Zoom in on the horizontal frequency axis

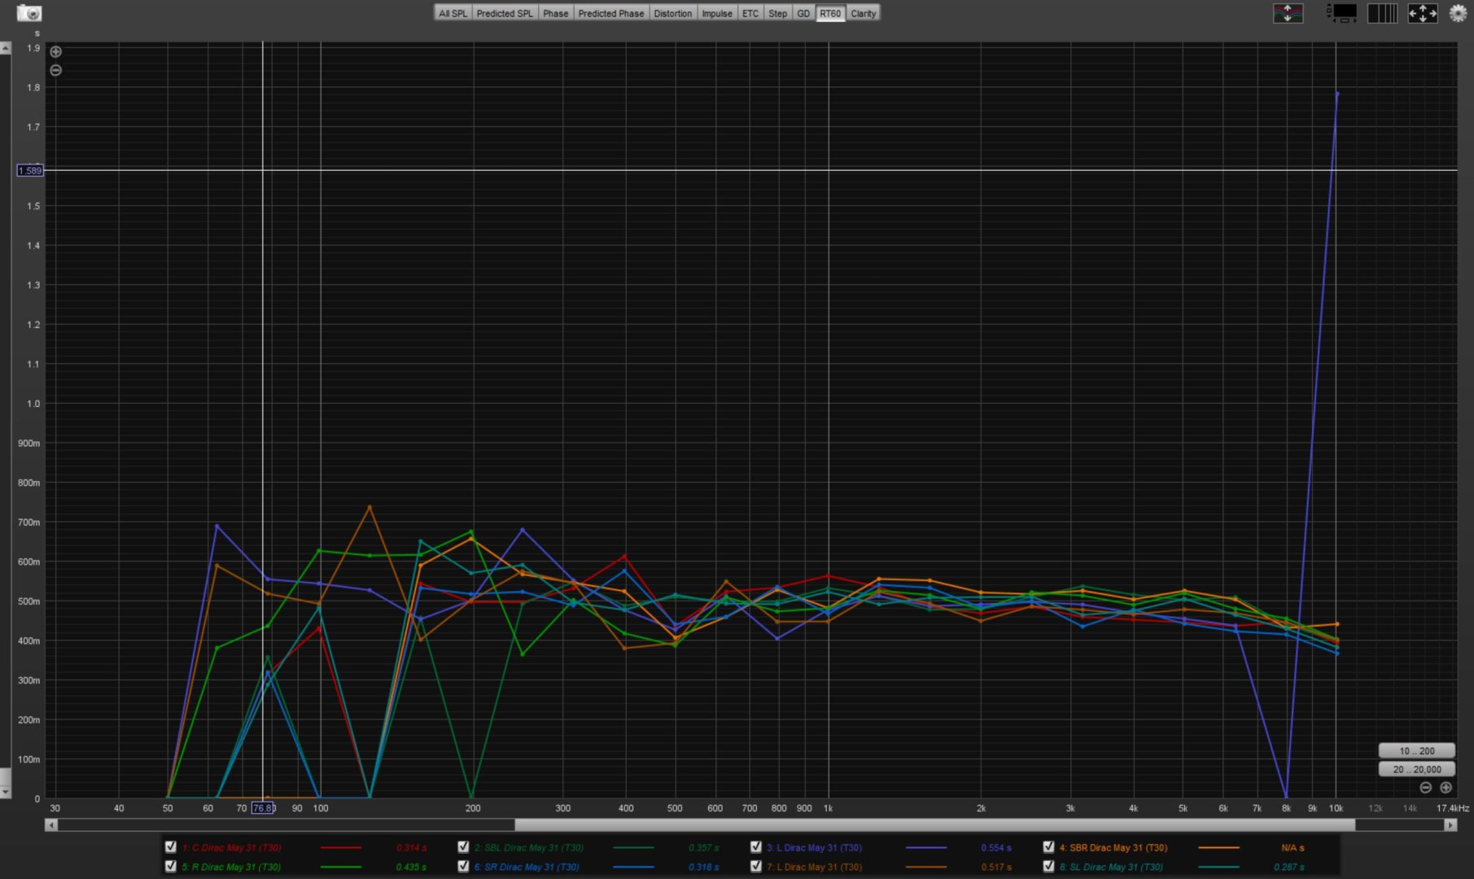pos(1446,787)
